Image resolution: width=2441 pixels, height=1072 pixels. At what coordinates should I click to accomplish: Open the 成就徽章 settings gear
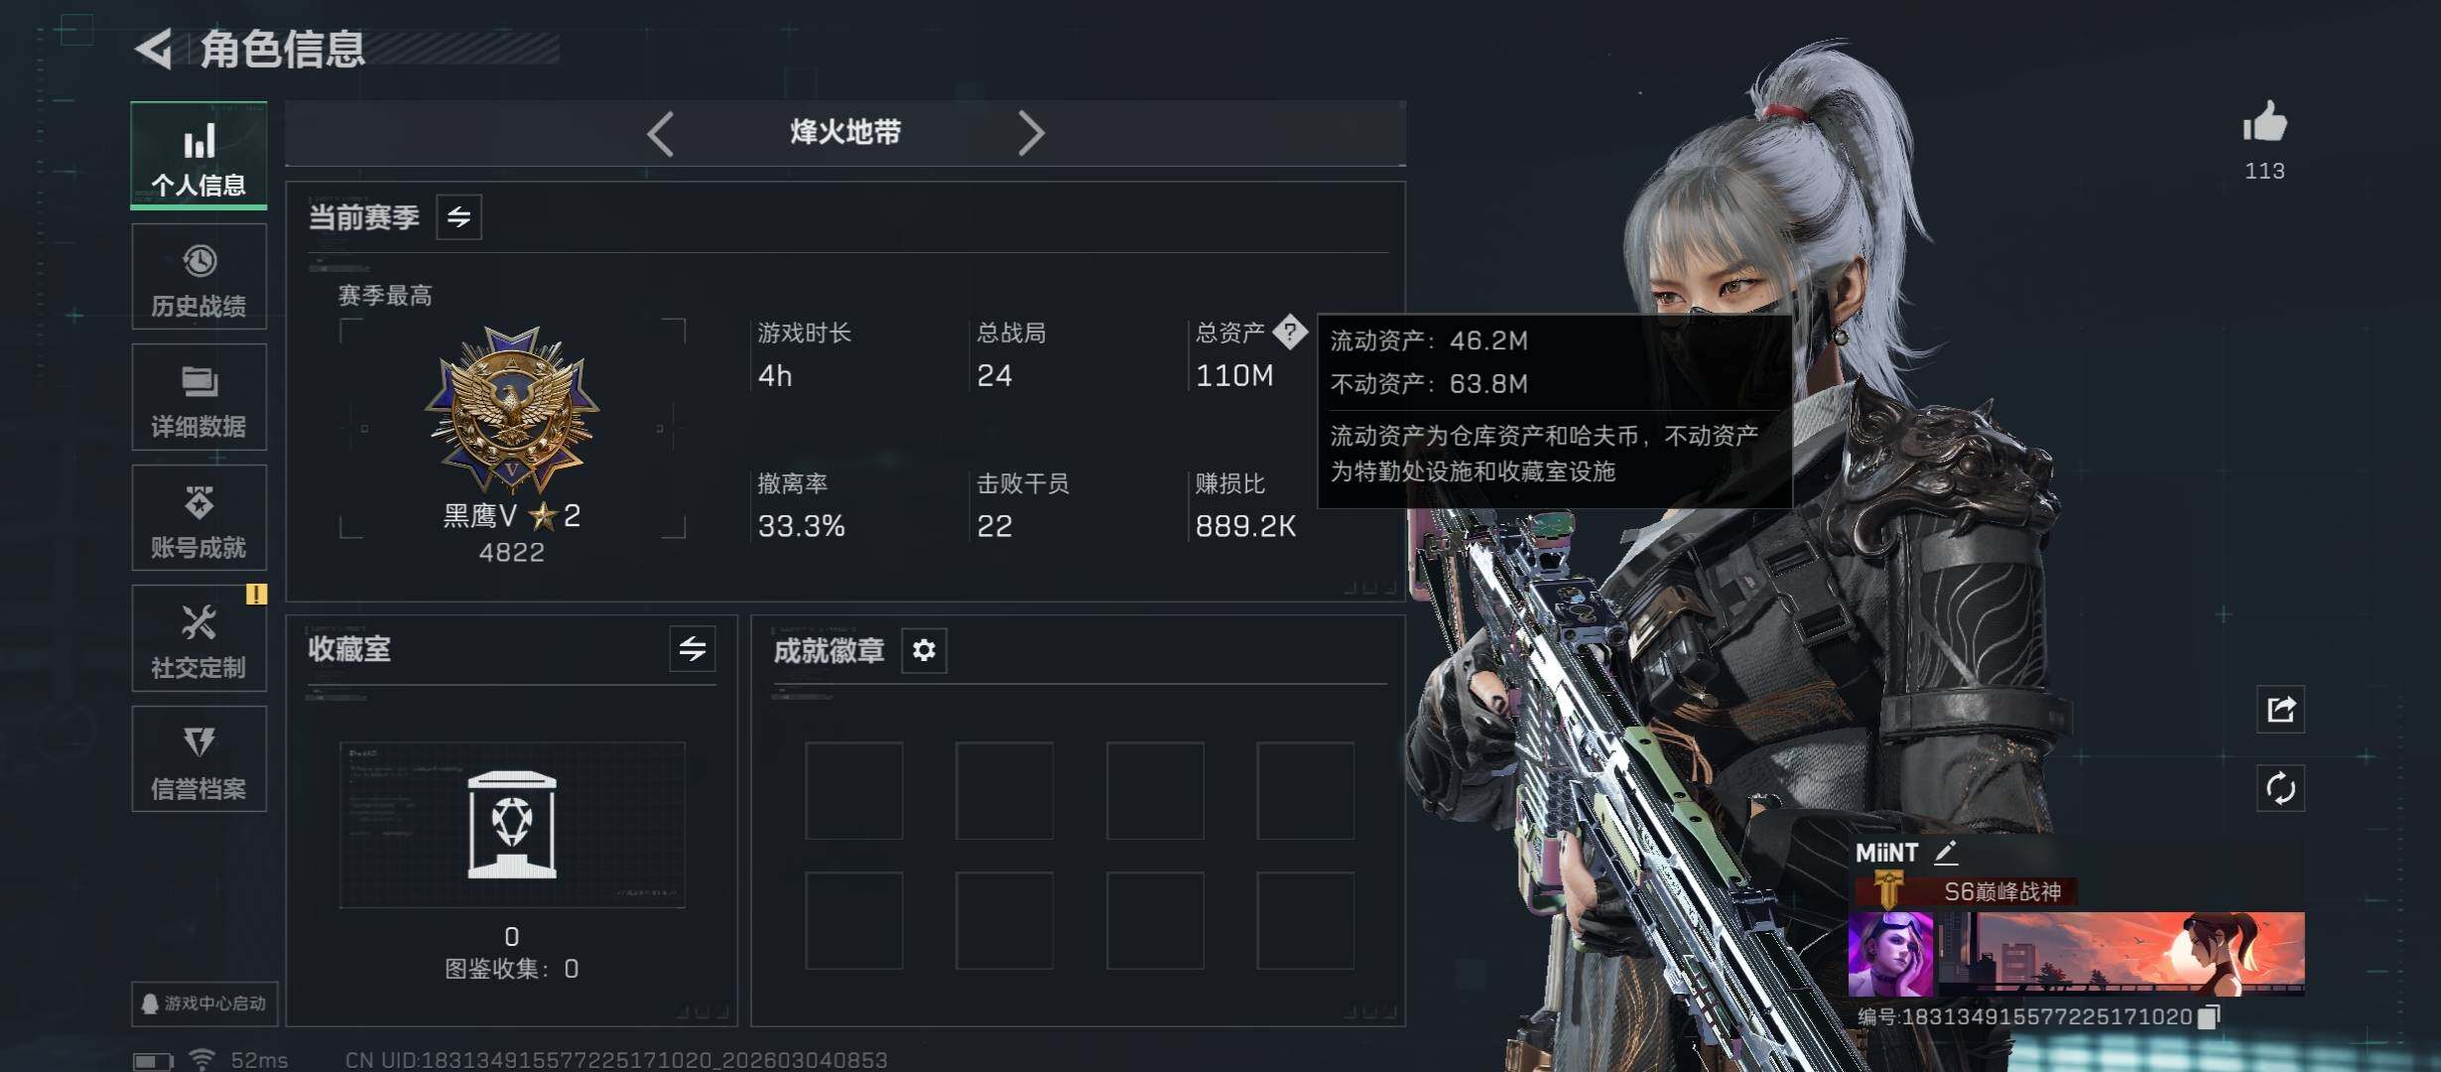click(x=924, y=650)
